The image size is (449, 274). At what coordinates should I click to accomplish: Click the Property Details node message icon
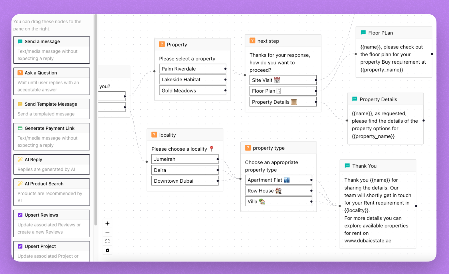[x=355, y=99]
